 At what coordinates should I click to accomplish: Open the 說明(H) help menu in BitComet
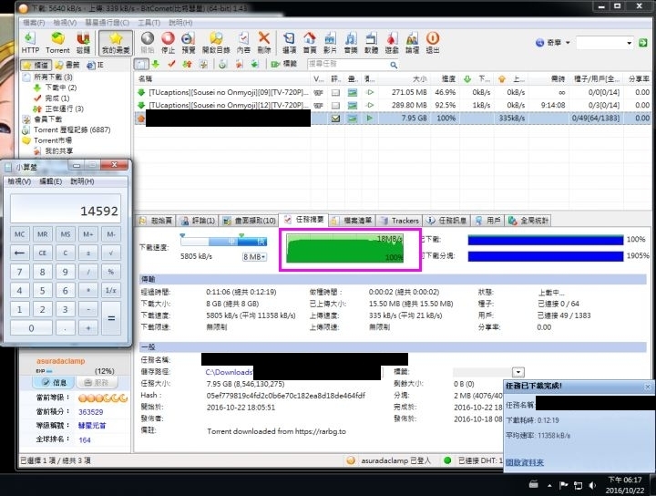(x=180, y=23)
